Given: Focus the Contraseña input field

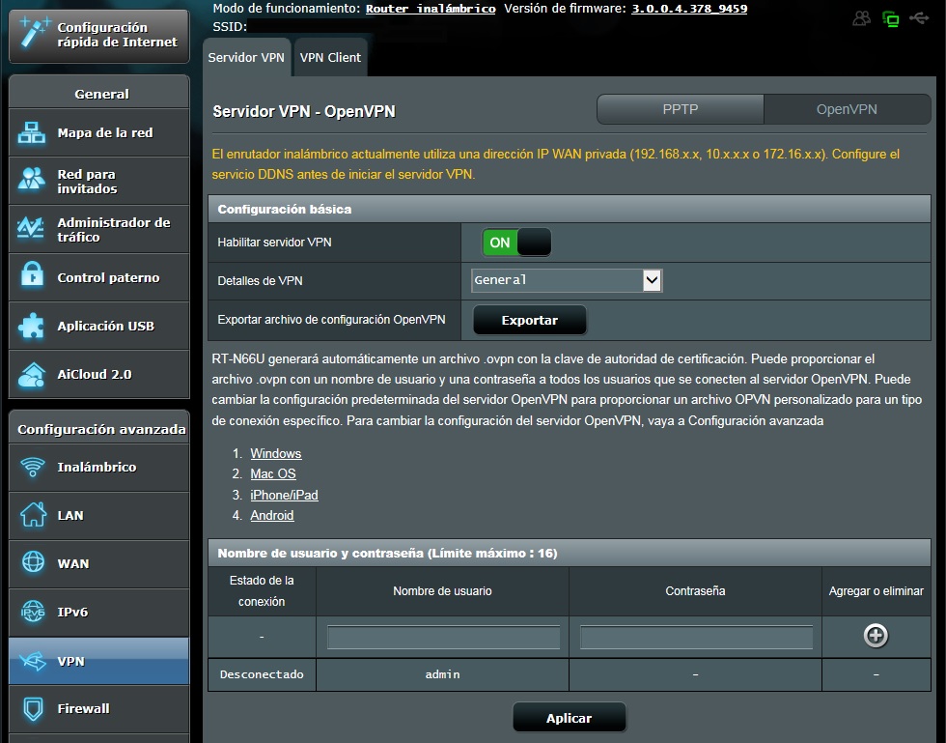Looking at the screenshot, I should (696, 638).
